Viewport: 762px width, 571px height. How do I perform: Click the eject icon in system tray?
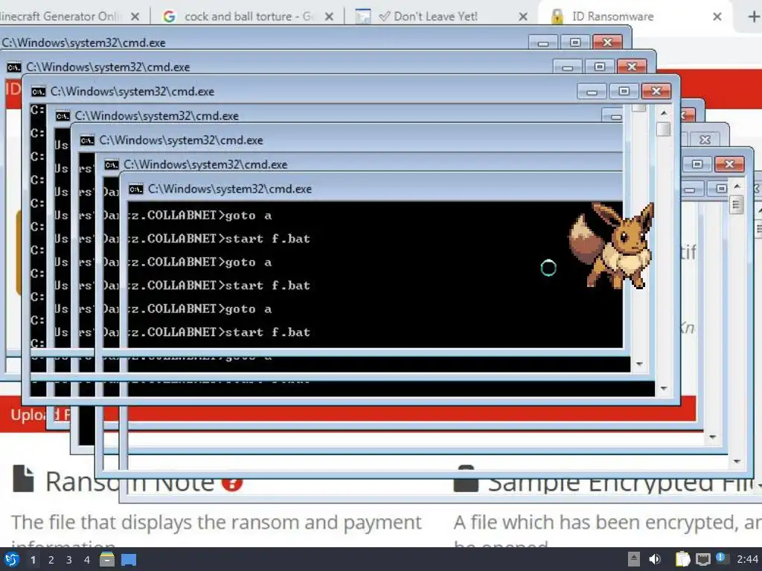[633, 559]
